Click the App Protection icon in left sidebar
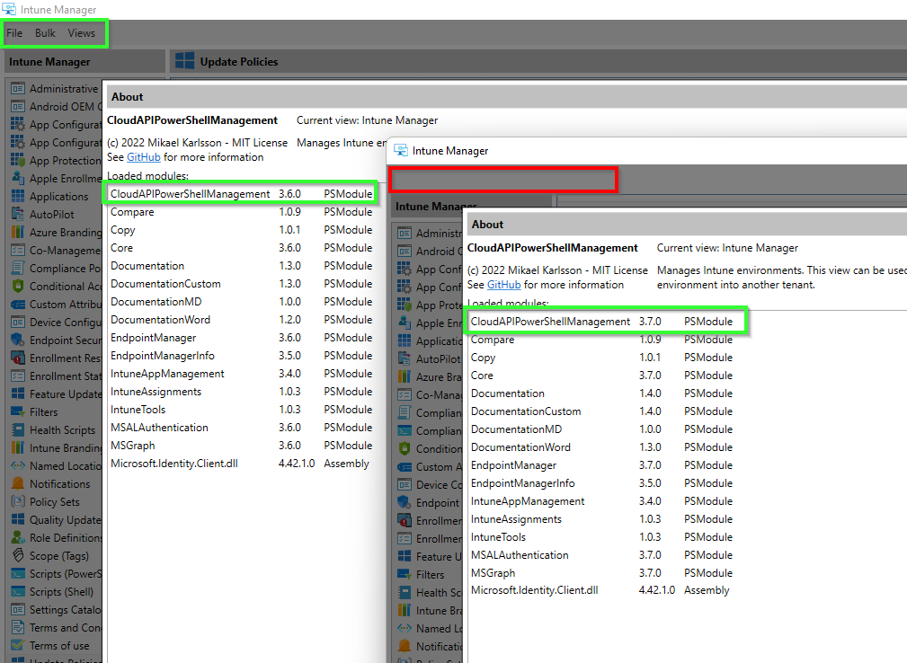907x663 pixels. coord(18,160)
